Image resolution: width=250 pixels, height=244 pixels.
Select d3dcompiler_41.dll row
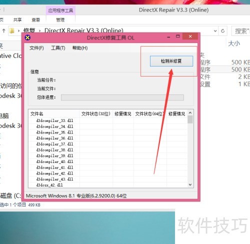click(x=108, y=167)
